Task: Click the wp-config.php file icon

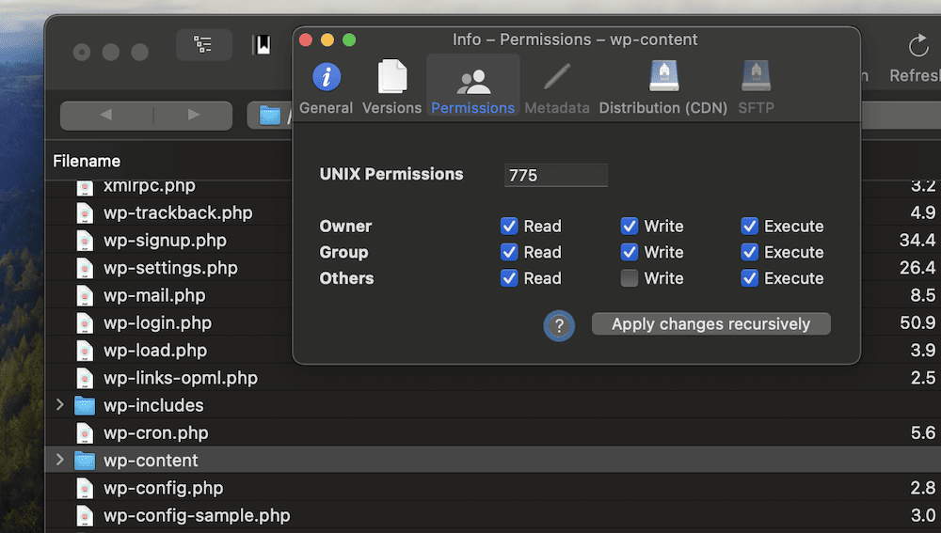Action: click(85, 488)
